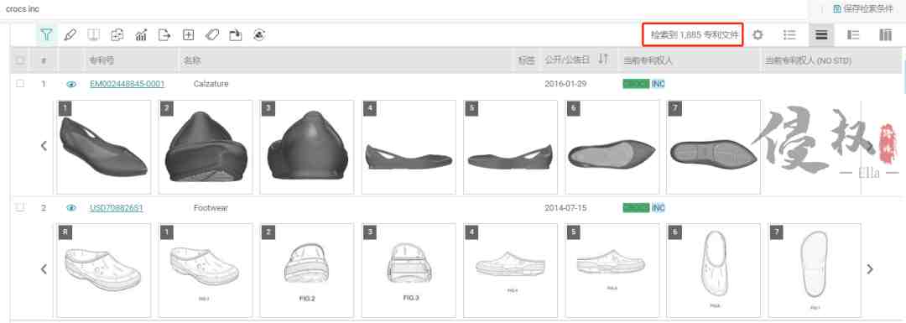The image size is (906, 323).
Task: Show previous images in Calzature row
Action: [44, 146]
